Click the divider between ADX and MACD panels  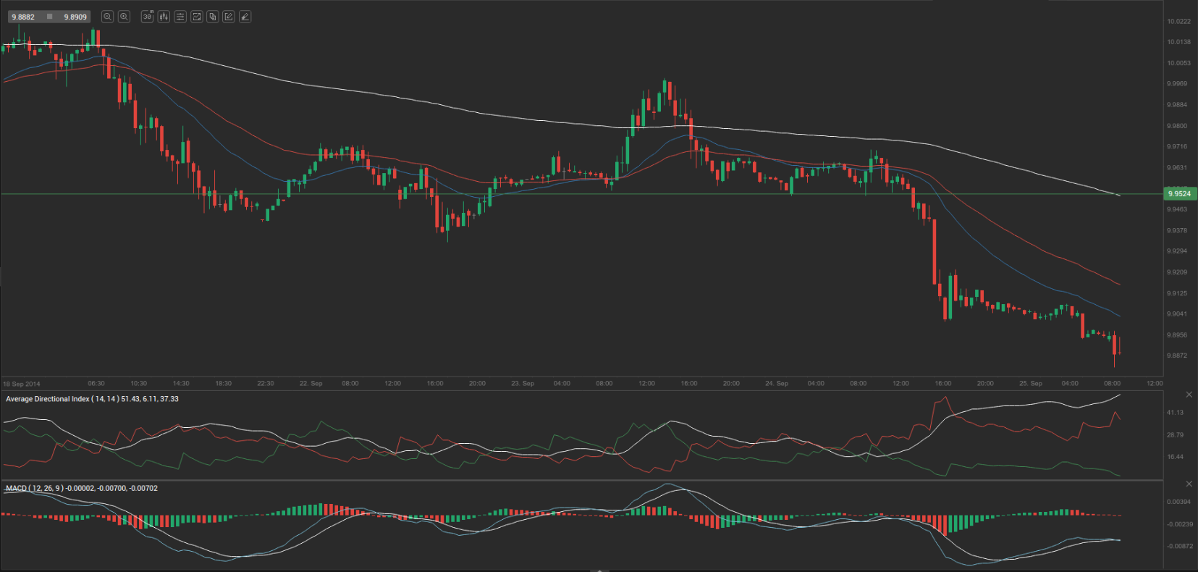tap(579, 479)
